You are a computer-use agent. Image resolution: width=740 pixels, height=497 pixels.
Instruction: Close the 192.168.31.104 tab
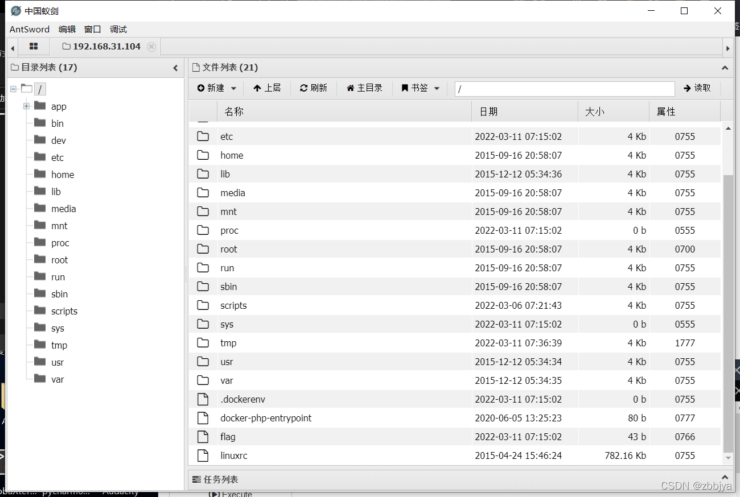click(151, 47)
